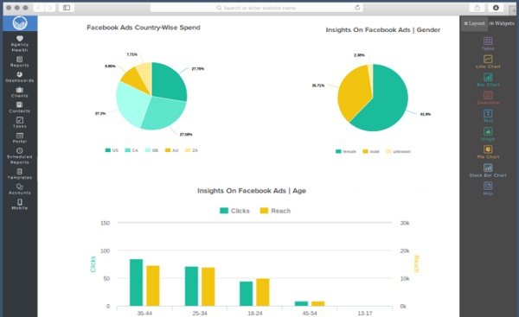Open the Clients section
519x317 pixels.
click(x=20, y=92)
